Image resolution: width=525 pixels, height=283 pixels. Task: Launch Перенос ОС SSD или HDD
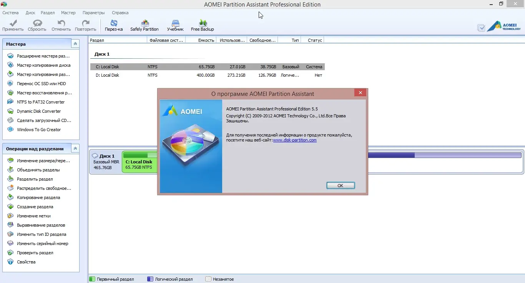point(37,84)
